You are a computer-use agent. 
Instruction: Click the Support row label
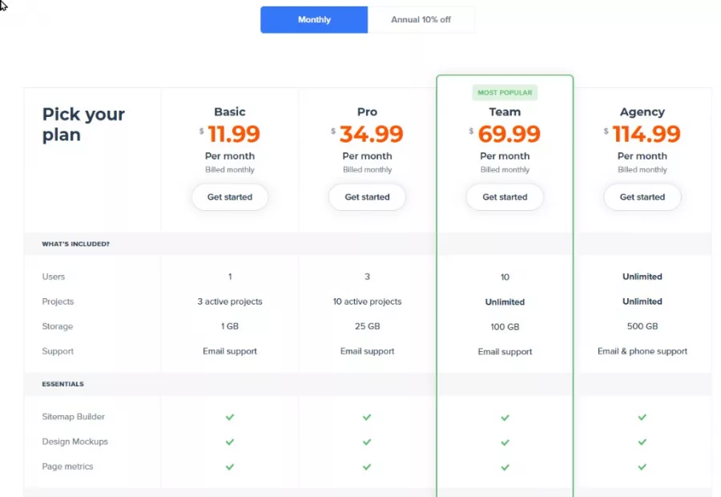(x=58, y=351)
